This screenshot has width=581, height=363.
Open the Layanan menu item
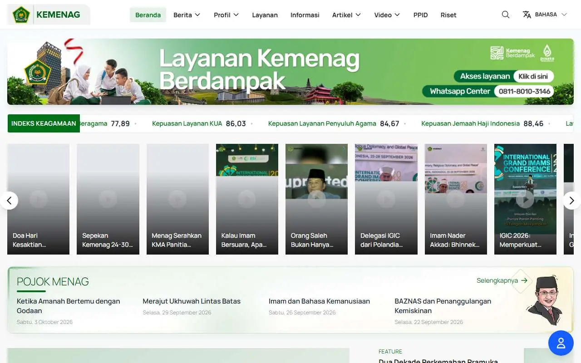click(265, 15)
